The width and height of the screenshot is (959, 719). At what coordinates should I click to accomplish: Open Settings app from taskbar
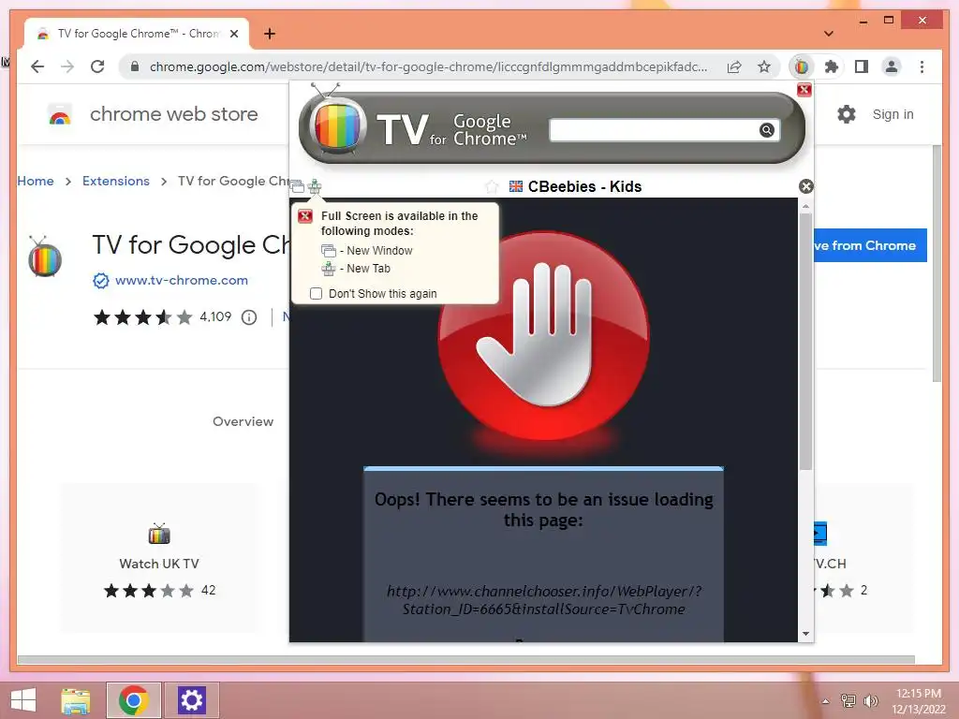pos(191,700)
